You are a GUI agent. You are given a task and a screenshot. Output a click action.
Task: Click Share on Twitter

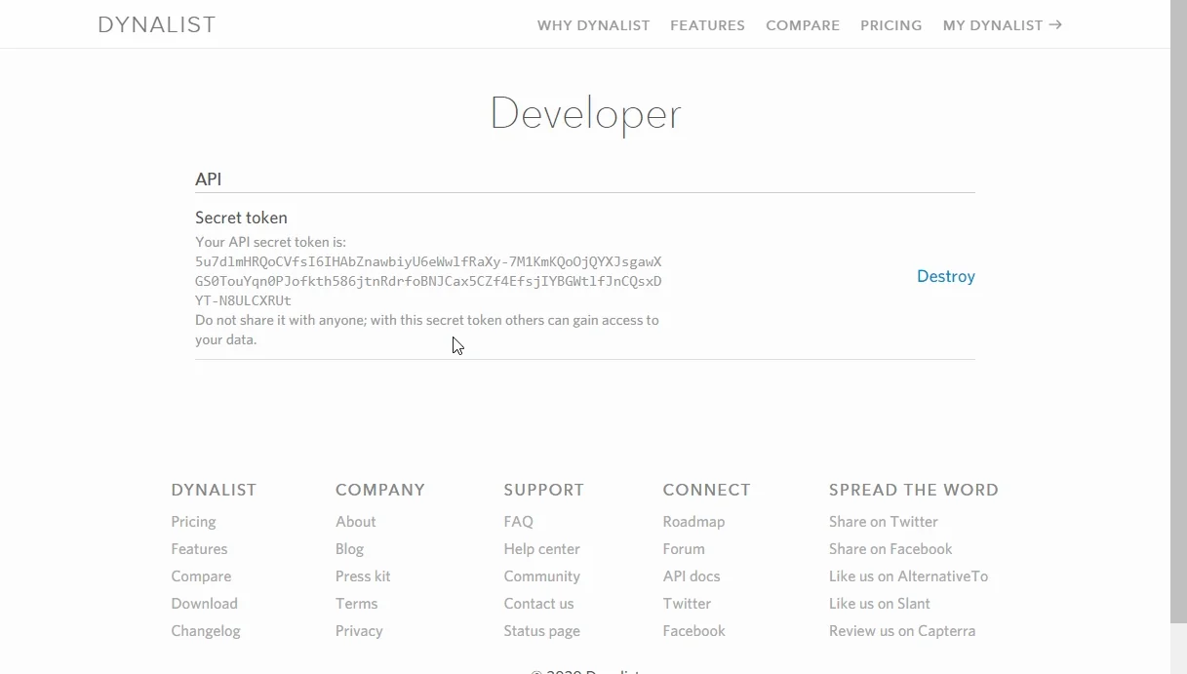883,522
